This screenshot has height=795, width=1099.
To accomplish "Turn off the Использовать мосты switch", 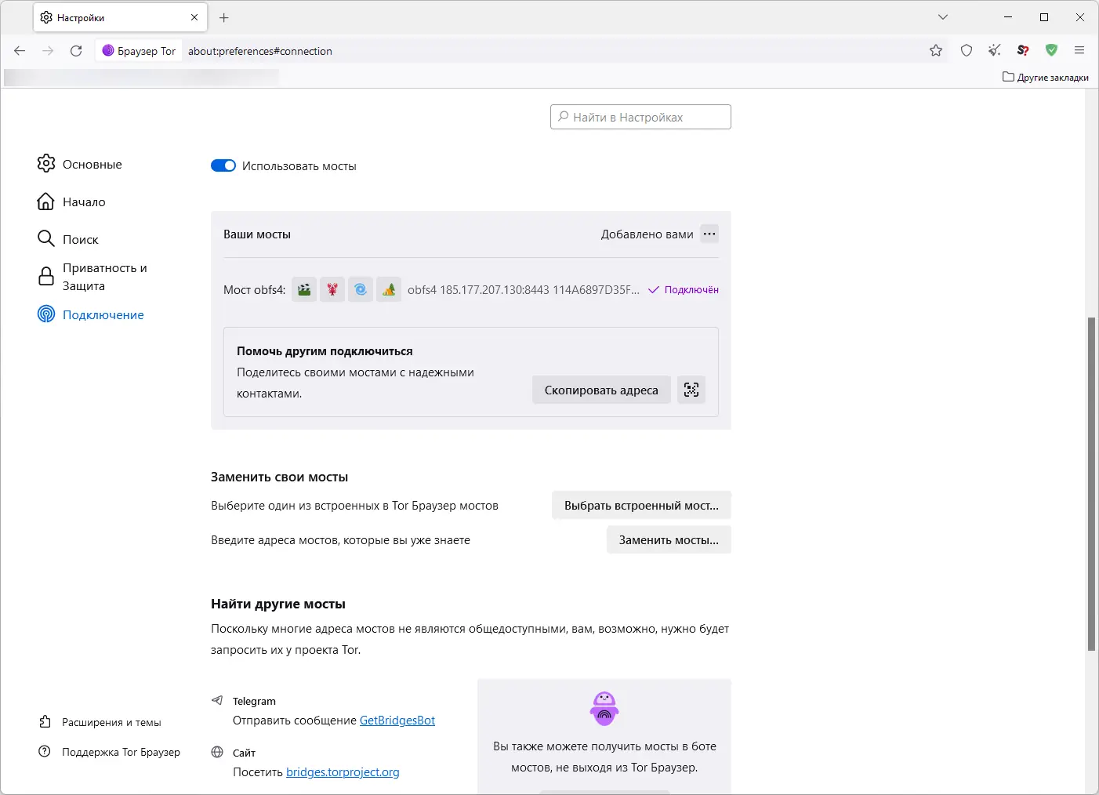I will 223,165.
